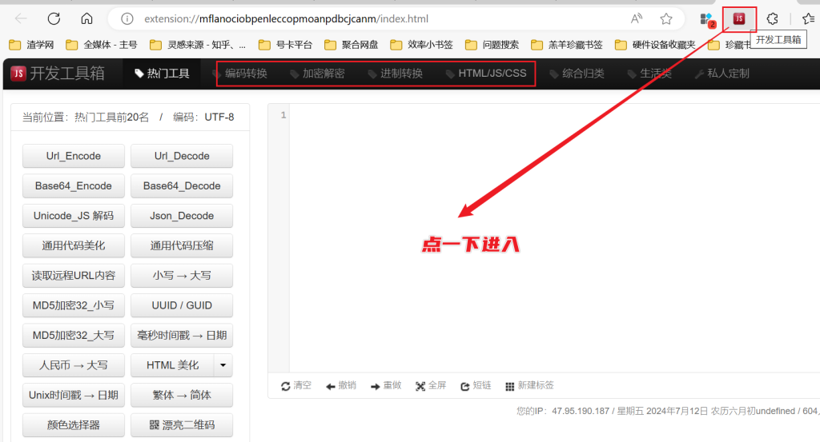Image resolution: width=820 pixels, height=442 pixels.
Task: Open the 全媒体 - 主号 bookmark folder
Action: pos(102,45)
